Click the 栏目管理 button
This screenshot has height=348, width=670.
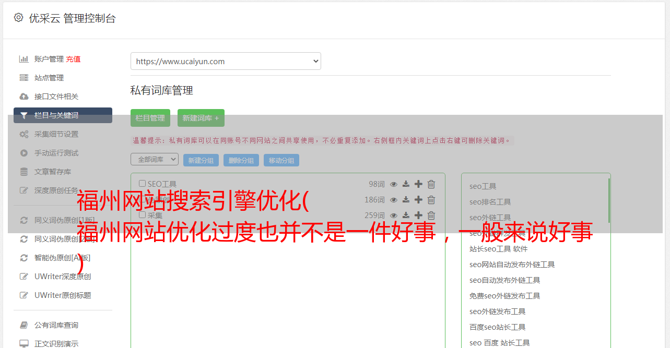(x=150, y=118)
